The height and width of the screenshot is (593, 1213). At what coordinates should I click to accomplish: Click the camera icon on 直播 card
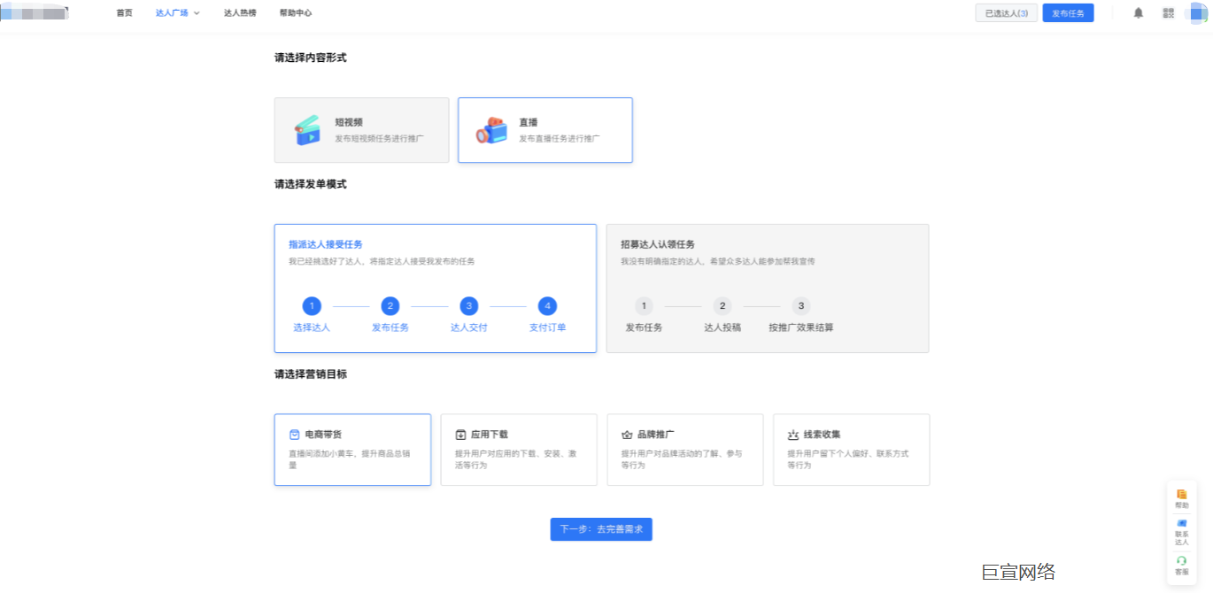(x=493, y=130)
